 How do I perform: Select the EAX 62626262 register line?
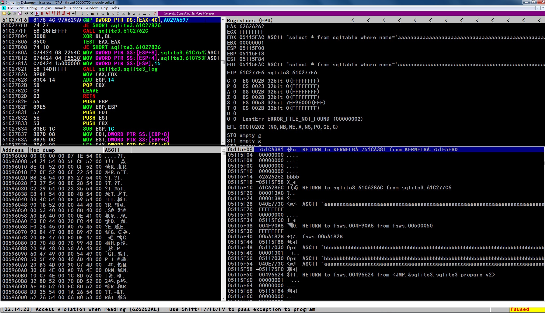pyautogui.click(x=246, y=26)
